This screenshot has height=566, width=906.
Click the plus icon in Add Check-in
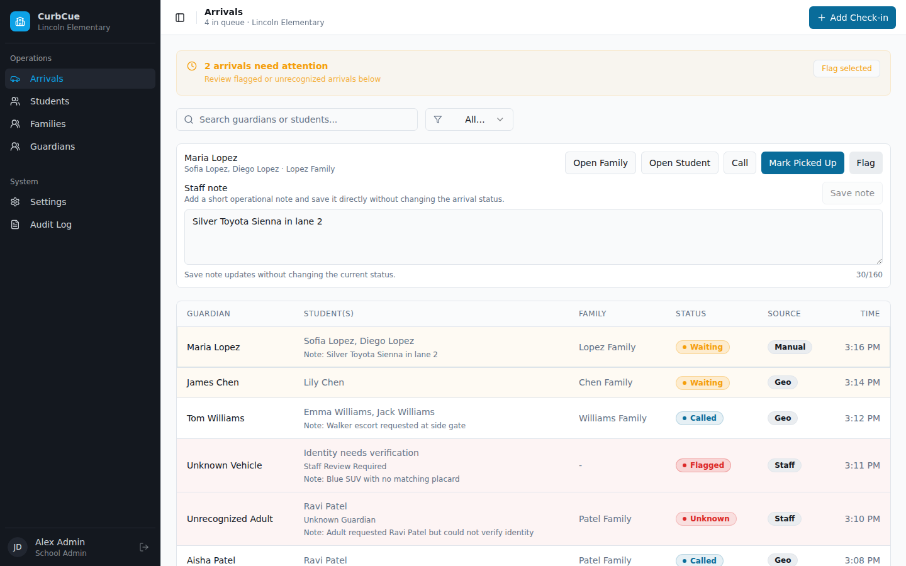pyautogui.click(x=821, y=18)
